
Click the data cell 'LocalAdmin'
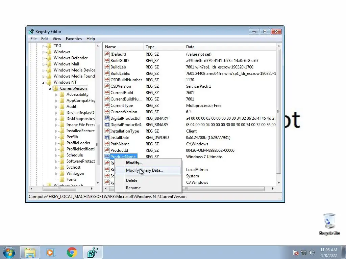coord(197,169)
